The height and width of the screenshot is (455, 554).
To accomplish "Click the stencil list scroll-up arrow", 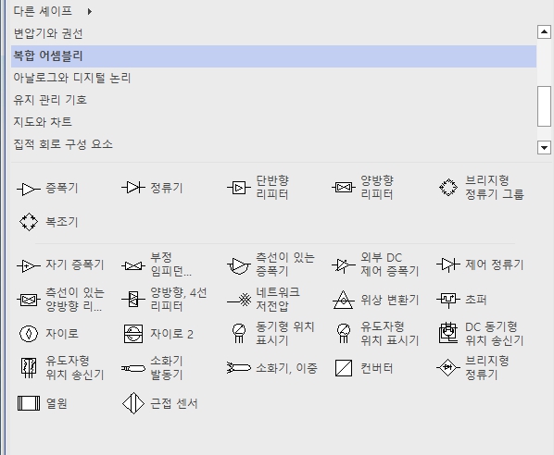I will (x=544, y=32).
